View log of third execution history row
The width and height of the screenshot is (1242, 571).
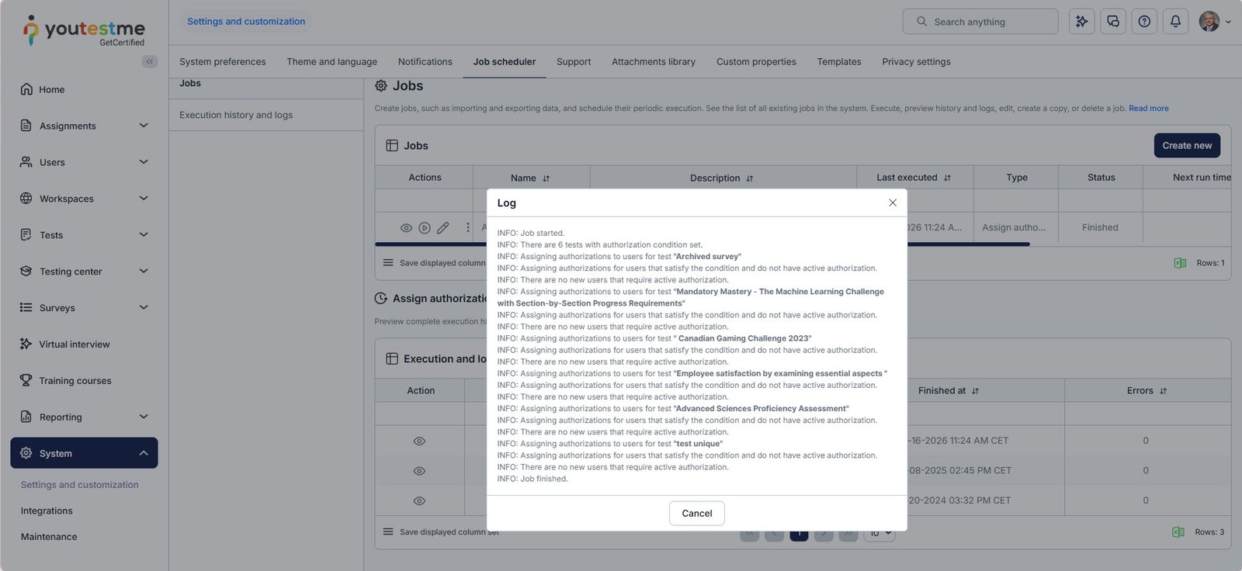(x=419, y=501)
